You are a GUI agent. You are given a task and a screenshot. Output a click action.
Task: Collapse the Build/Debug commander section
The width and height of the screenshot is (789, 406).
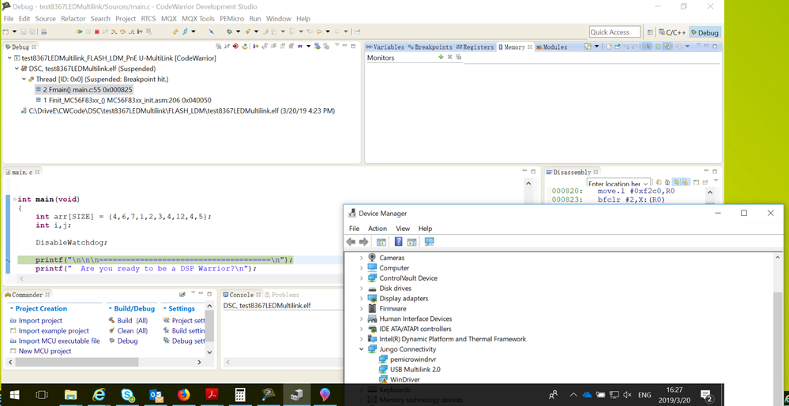(x=109, y=308)
